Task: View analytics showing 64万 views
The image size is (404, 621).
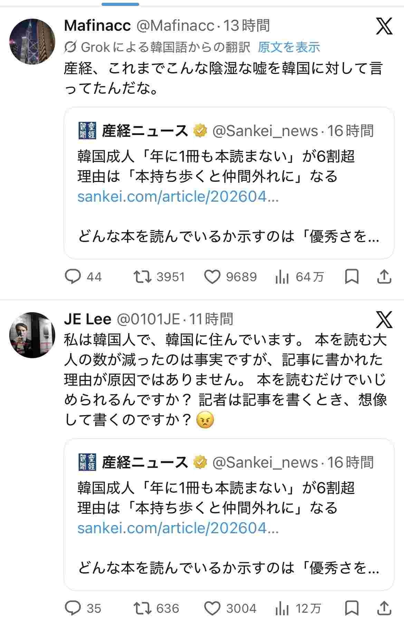Action: 282,277
